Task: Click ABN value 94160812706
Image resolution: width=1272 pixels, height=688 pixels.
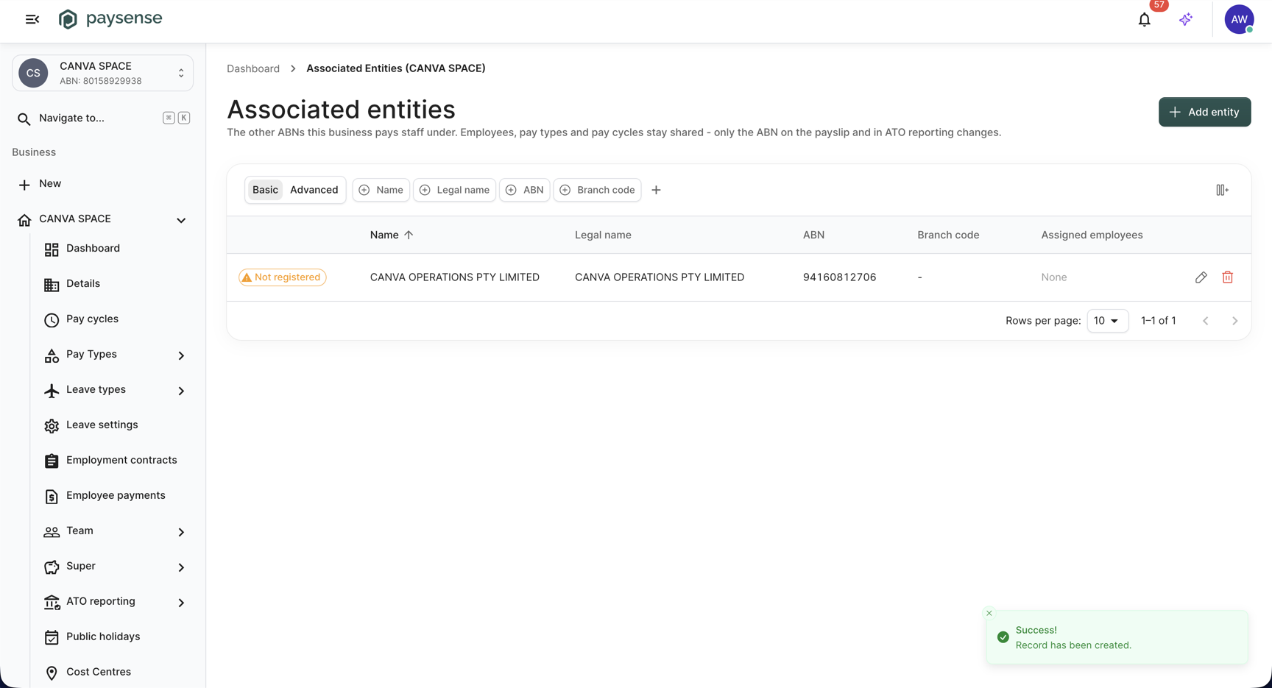Action: (x=839, y=277)
